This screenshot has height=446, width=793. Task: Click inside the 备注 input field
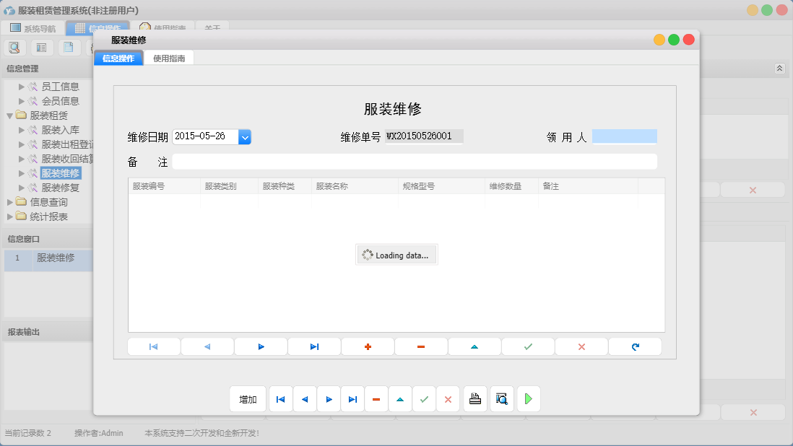(x=415, y=160)
